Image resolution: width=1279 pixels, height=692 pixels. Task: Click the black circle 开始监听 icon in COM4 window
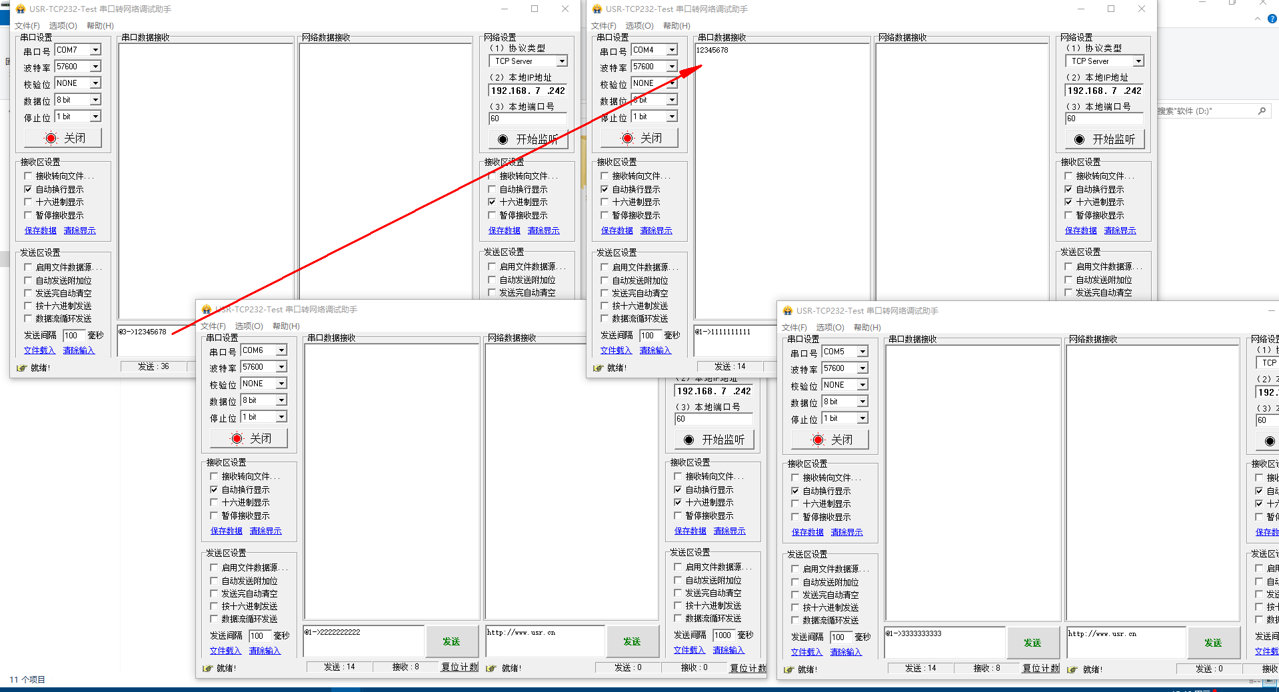(x=1079, y=139)
